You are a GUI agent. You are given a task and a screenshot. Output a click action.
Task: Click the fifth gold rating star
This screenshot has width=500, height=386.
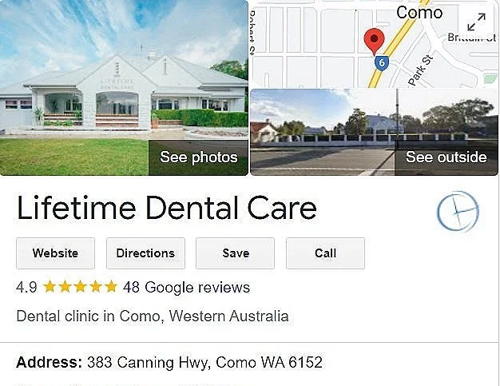tap(111, 286)
